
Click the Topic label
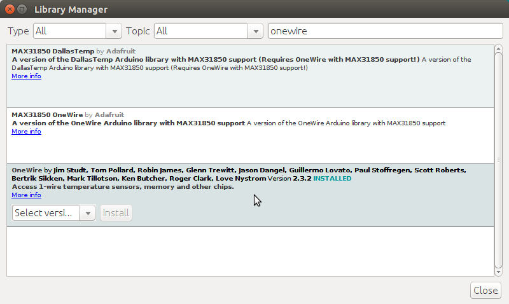point(137,31)
